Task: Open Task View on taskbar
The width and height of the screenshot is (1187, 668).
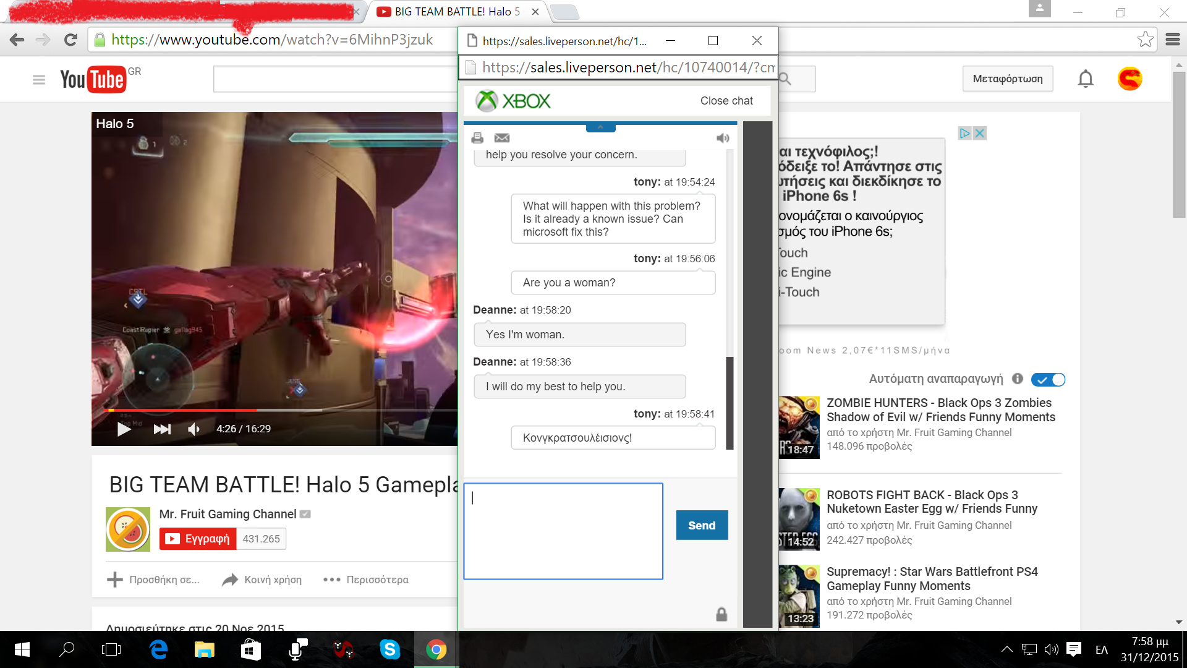Action: click(x=111, y=649)
